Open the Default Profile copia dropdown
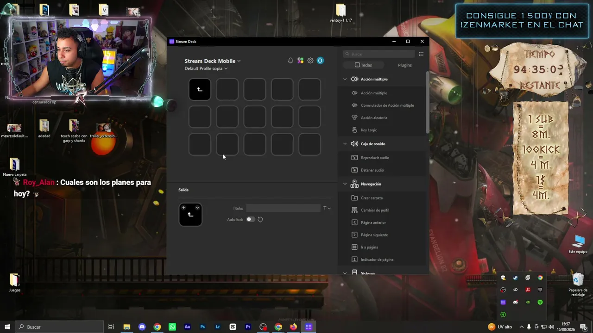The image size is (593, 333). [x=206, y=68]
